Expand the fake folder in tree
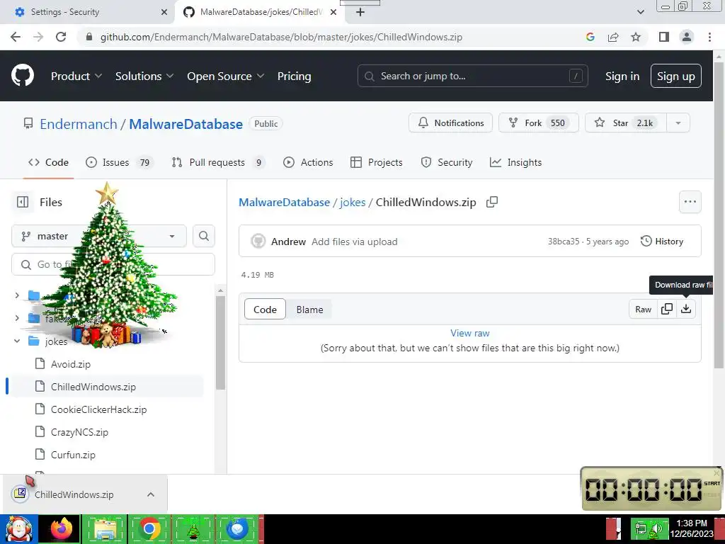 click(x=17, y=318)
